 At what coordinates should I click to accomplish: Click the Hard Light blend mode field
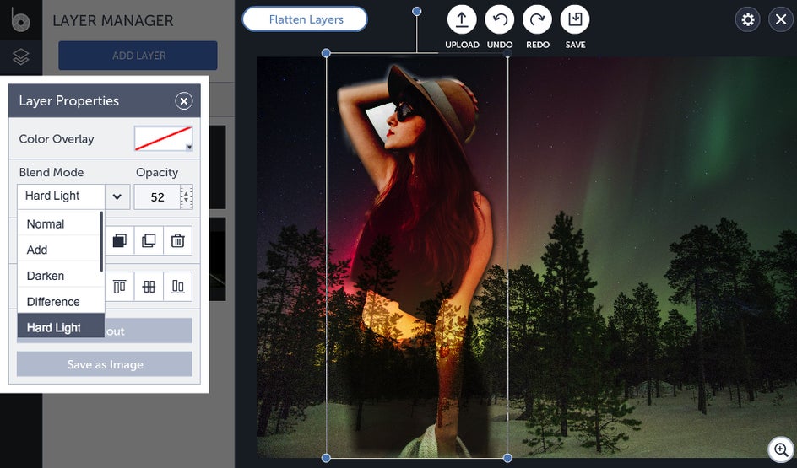[x=61, y=196]
